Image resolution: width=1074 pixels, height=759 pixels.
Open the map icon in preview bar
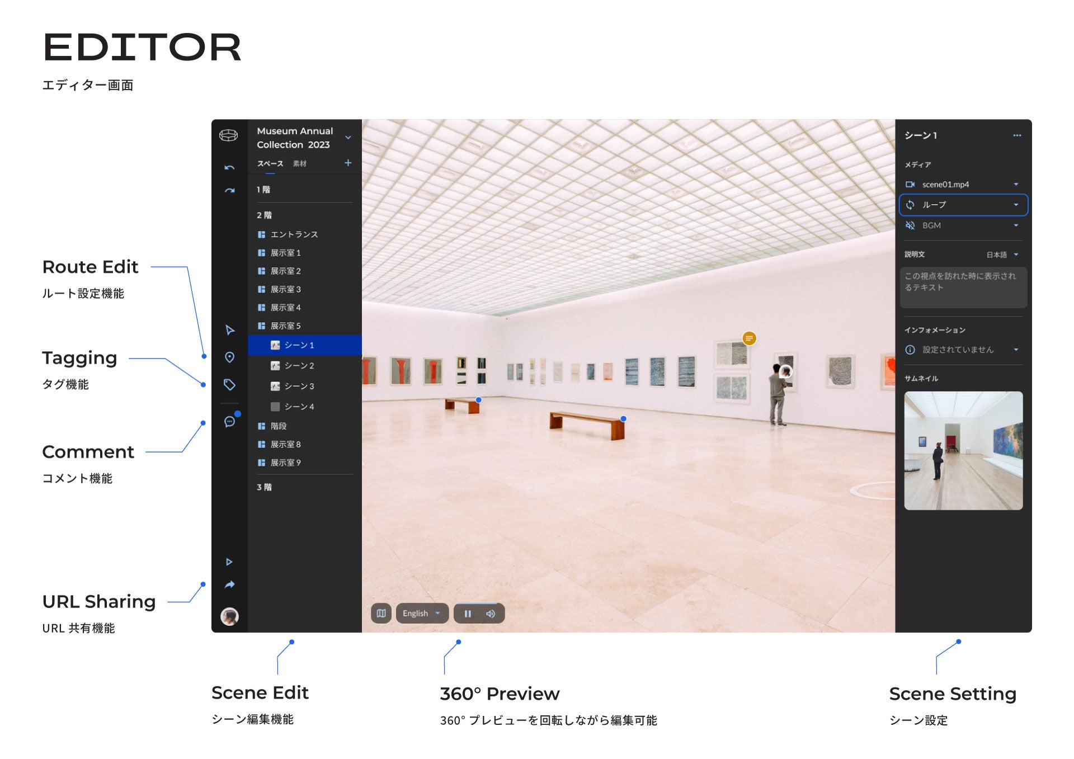(x=381, y=613)
